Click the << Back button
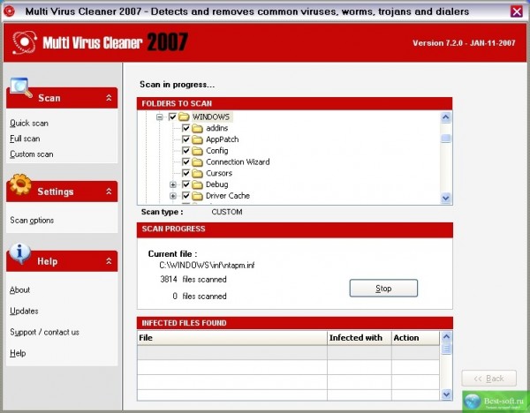 pyautogui.click(x=489, y=379)
